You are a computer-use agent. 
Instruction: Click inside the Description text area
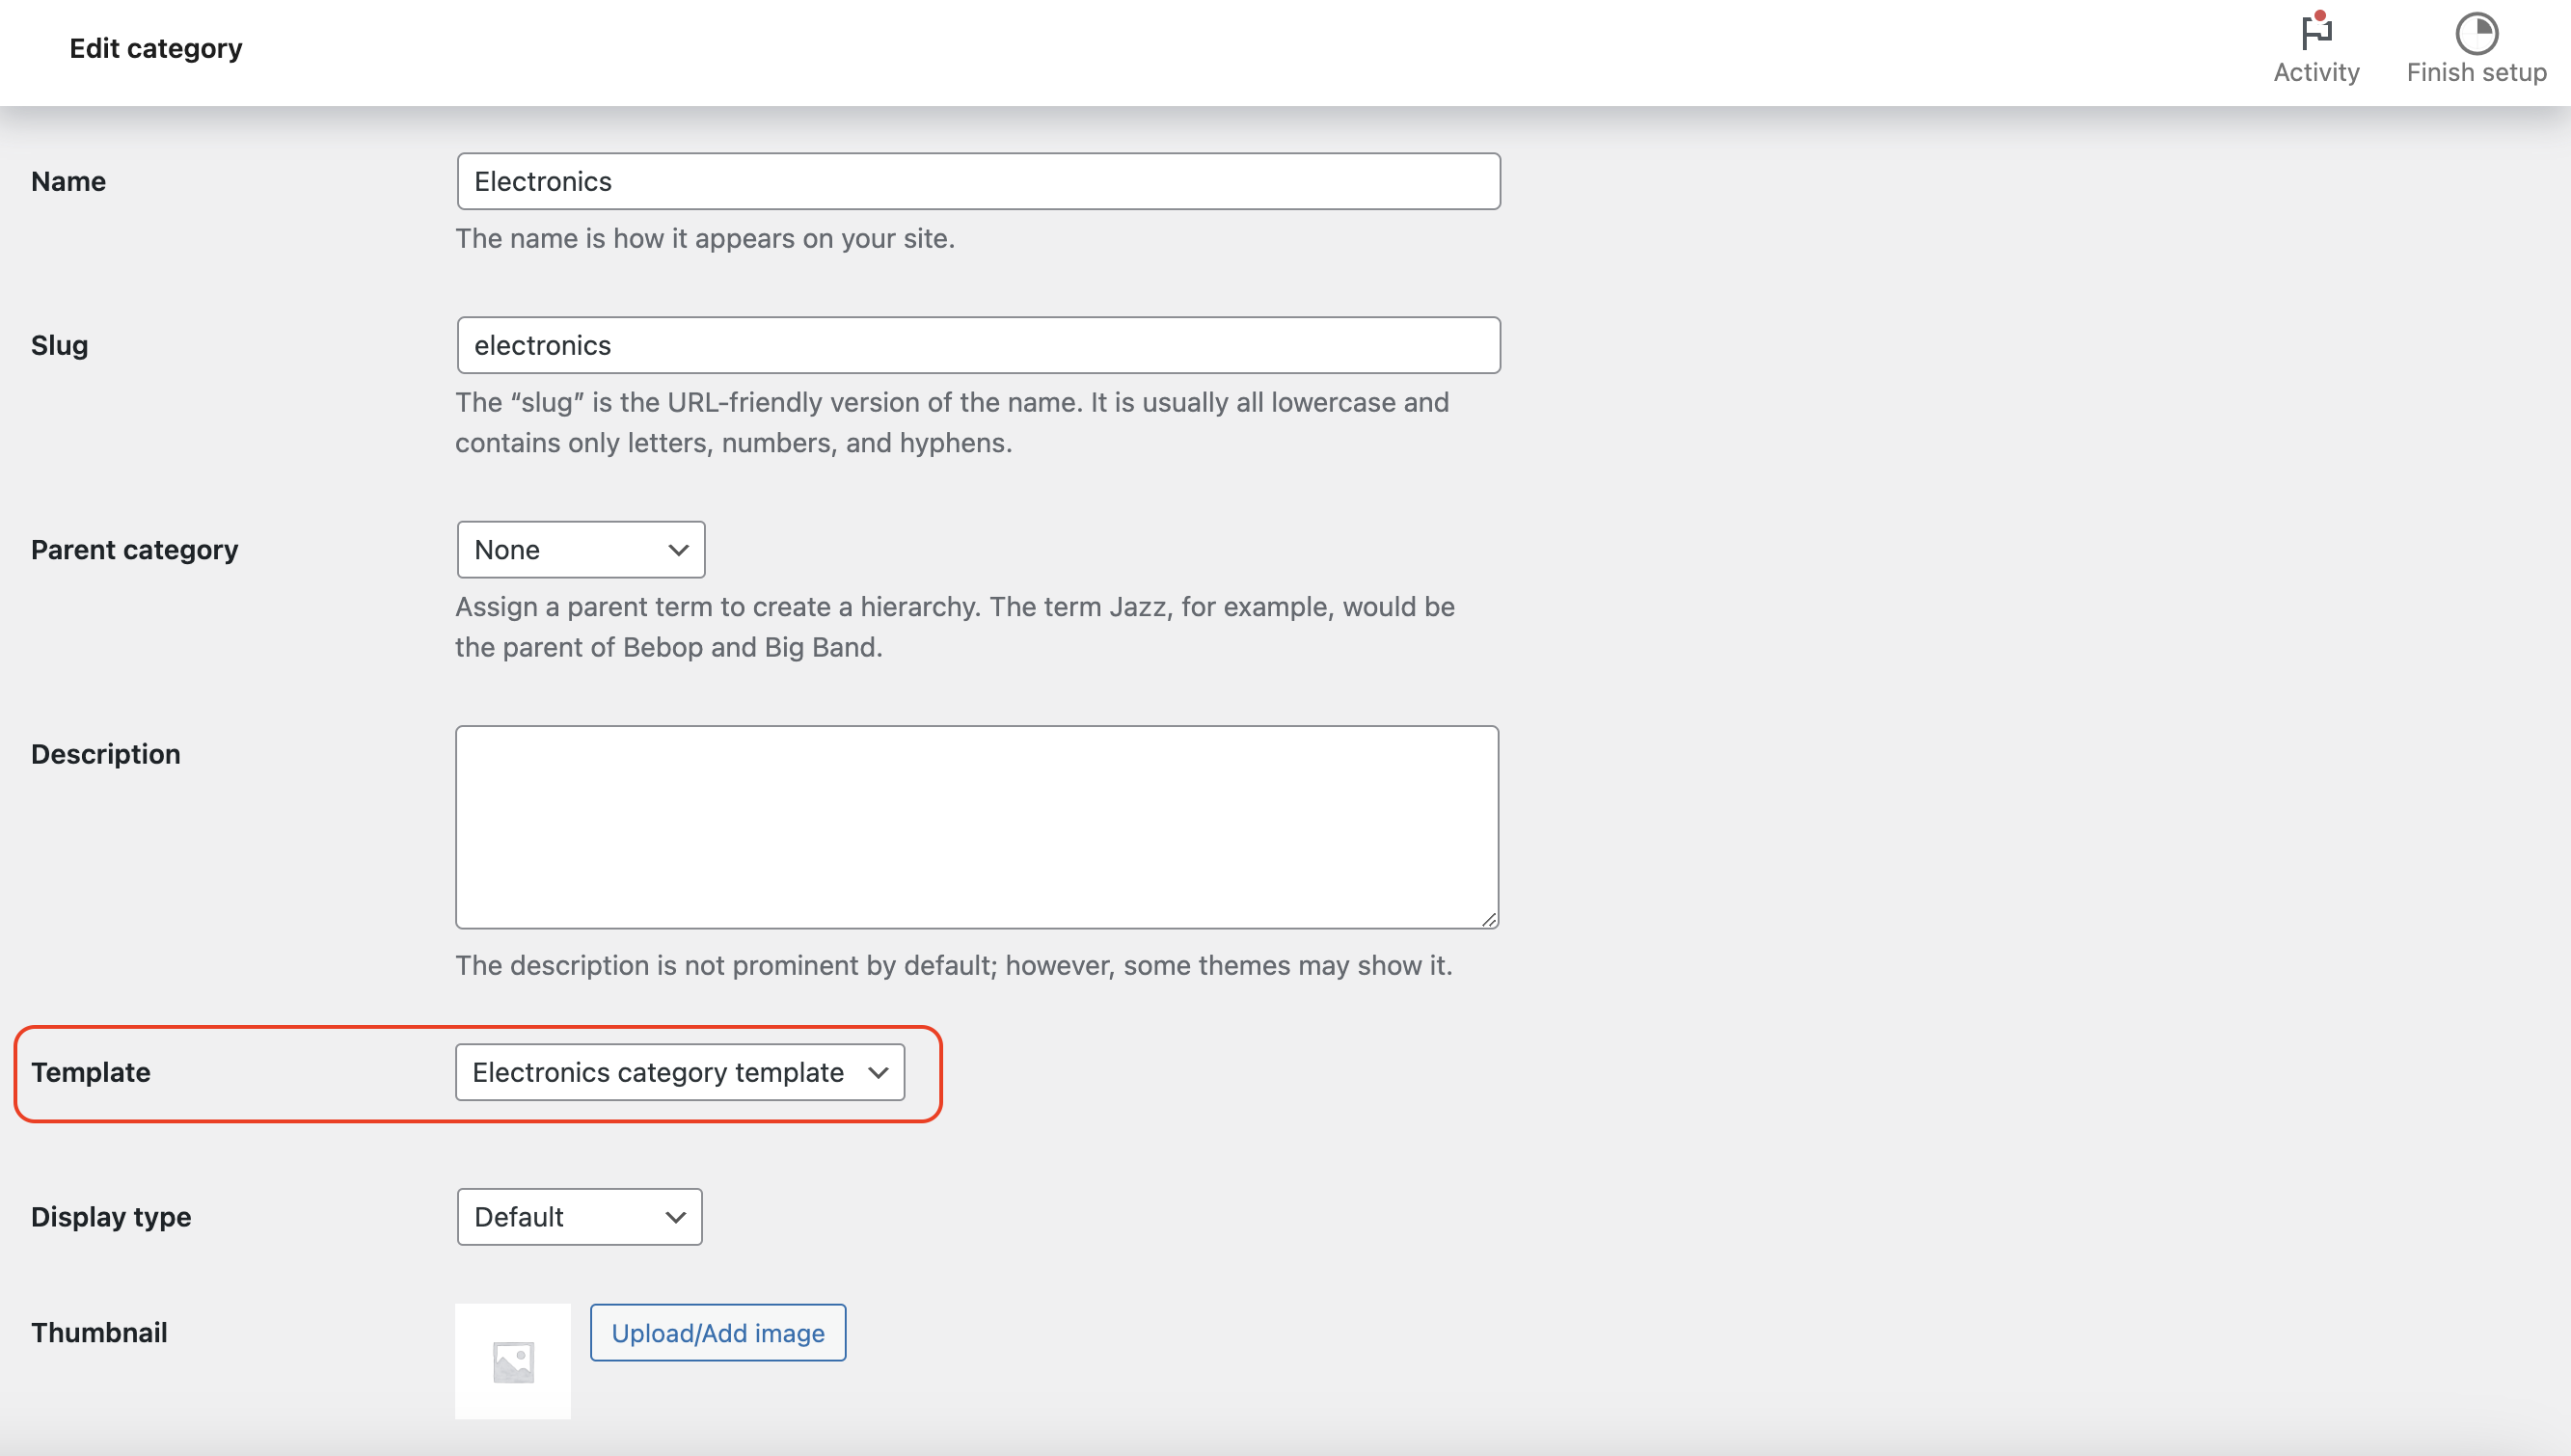(x=976, y=826)
